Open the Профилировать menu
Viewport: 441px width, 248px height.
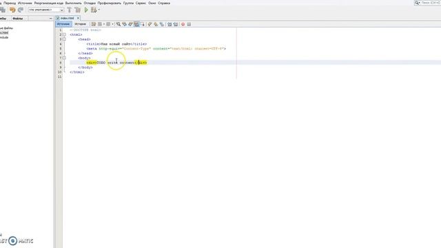[109, 3]
